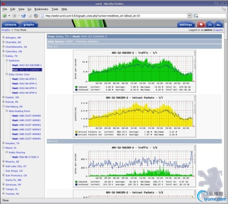Click the Stop loading toolbar icon
This screenshot has height=204, width=228.
click(x=30, y=16)
